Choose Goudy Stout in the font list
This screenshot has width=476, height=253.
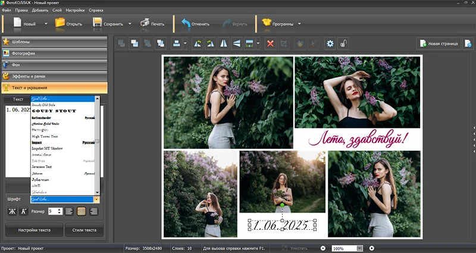(x=63, y=111)
